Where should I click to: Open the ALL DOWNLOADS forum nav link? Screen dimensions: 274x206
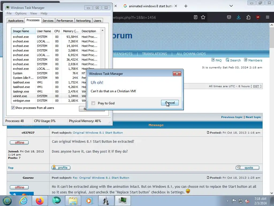click(191, 54)
